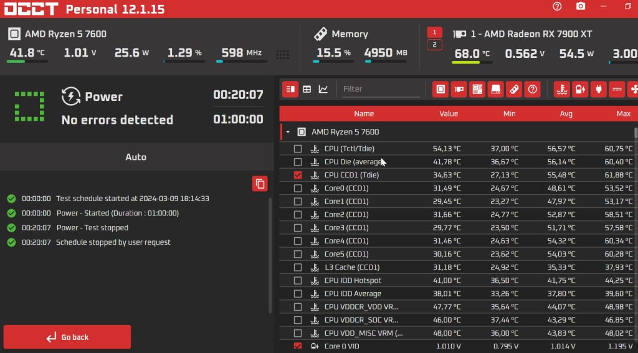Screen dimensions: 638x353
Task: Switch to list view layout in sensor panel
Action: click(290, 89)
